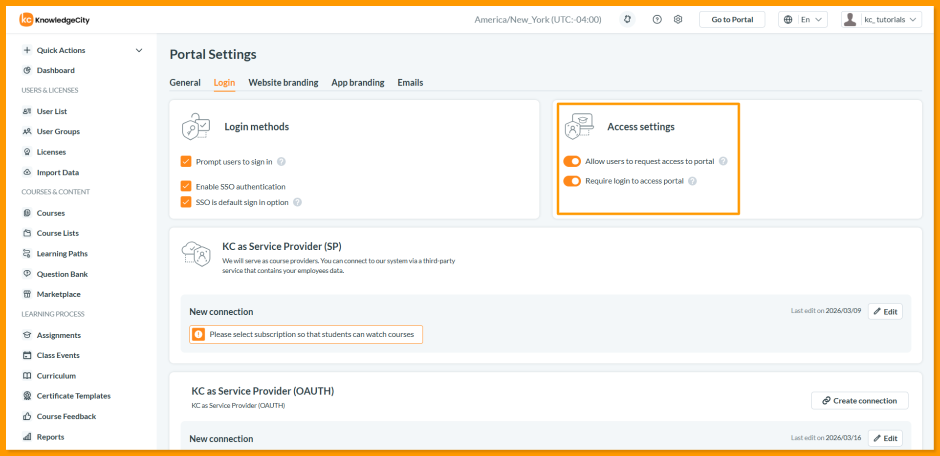The width and height of the screenshot is (940, 456).
Task: Uncheck Enable SSO authentication
Action: (186, 186)
